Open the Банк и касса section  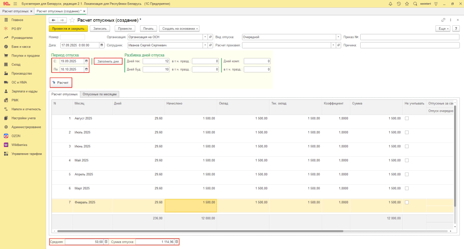pyautogui.click(x=21, y=47)
